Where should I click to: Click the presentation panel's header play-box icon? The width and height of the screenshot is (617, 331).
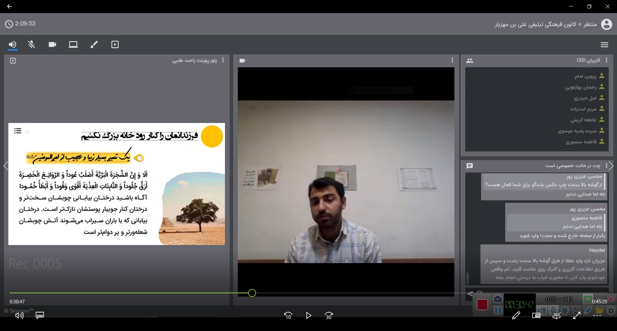pyautogui.click(x=13, y=61)
